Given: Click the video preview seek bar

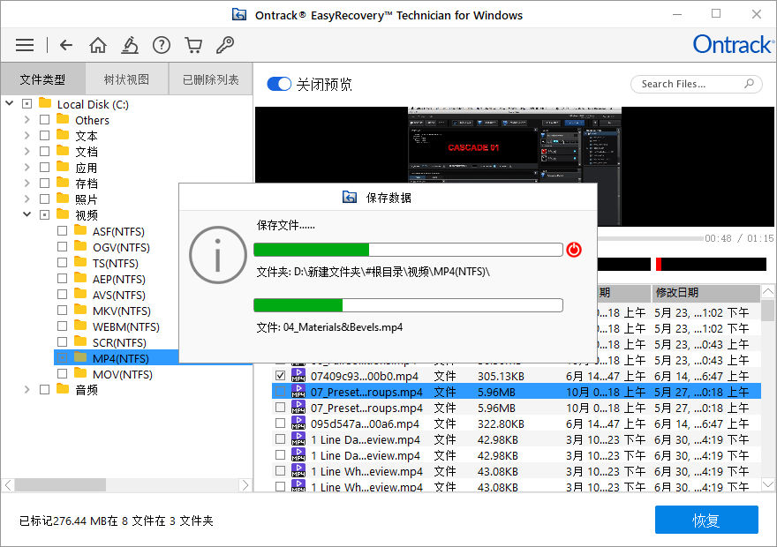Looking at the screenshot, I should pyautogui.click(x=651, y=238).
